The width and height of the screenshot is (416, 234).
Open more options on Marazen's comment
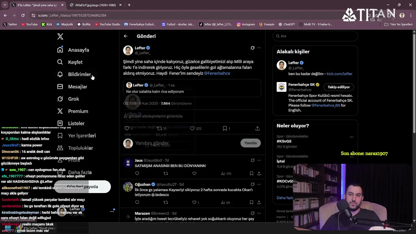[x=259, y=213]
